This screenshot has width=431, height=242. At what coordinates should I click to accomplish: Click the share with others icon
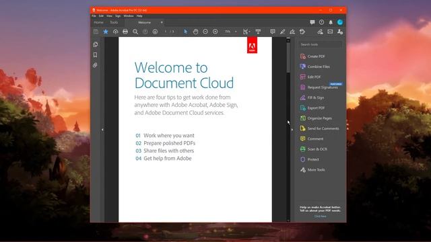pos(340,32)
